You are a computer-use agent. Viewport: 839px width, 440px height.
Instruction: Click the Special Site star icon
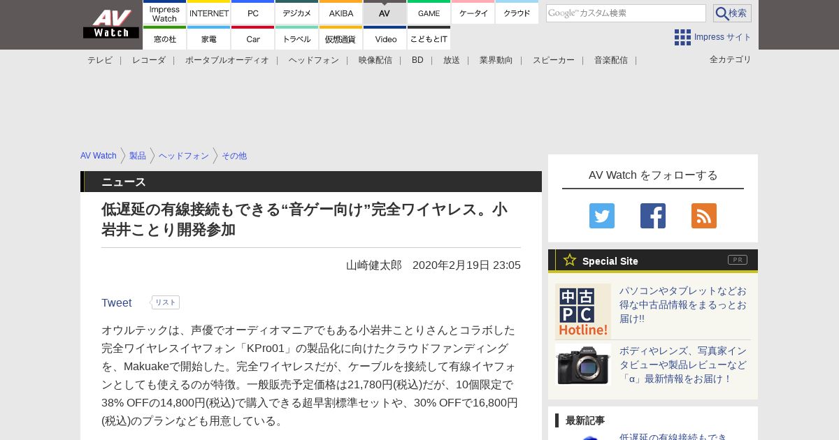click(570, 260)
